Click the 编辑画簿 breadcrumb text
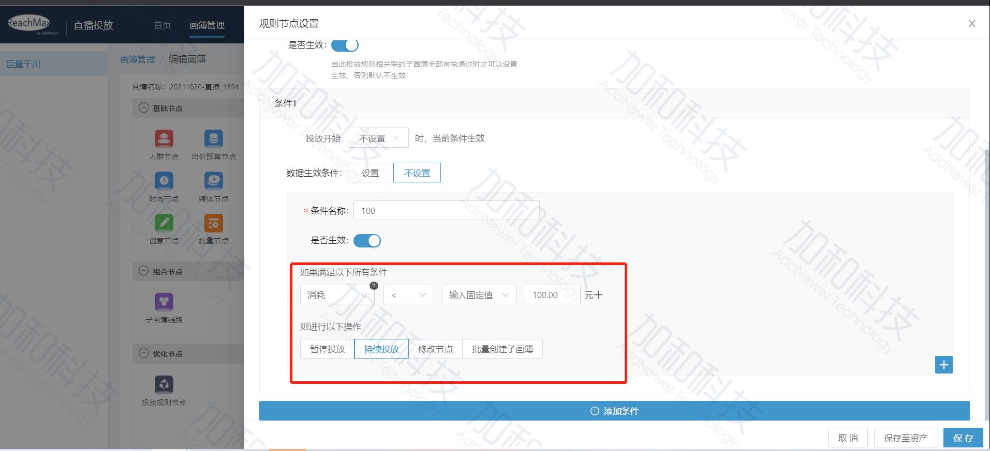Image resolution: width=990 pixels, height=451 pixels. pyautogui.click(x=187, y=59)
